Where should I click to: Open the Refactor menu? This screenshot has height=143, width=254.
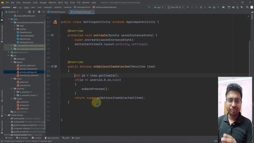(x=52, y=2)
